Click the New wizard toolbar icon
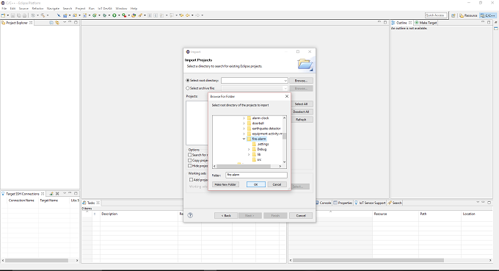This screenshot has width=499, height=271. 3,15
